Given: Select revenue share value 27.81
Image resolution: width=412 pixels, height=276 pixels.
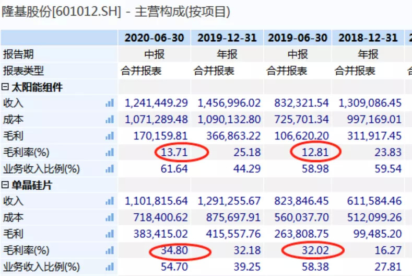Looking at the screenshot, I should click(388, 267).
